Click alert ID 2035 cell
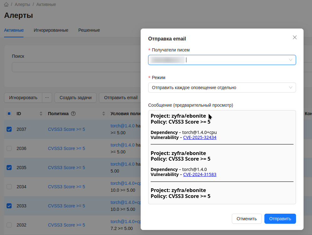The height and width of the screenshot is (235, 312). point(22,168)
